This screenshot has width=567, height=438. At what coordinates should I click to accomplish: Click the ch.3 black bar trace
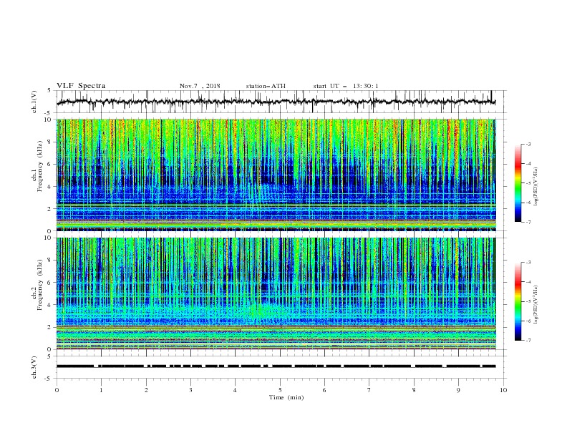276,366
